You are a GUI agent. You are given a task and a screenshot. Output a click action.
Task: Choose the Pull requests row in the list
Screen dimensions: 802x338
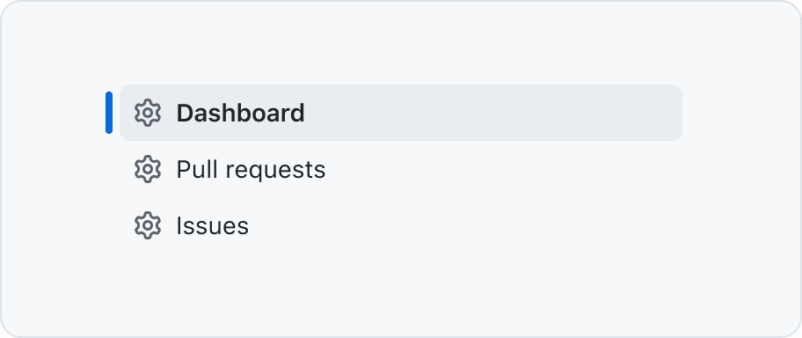[x=401, y=169]
